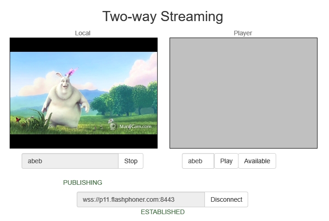The width and height of the screenshot is (329, 221).
Task: Check stream availability with the Available button
Action: (257, 161)
